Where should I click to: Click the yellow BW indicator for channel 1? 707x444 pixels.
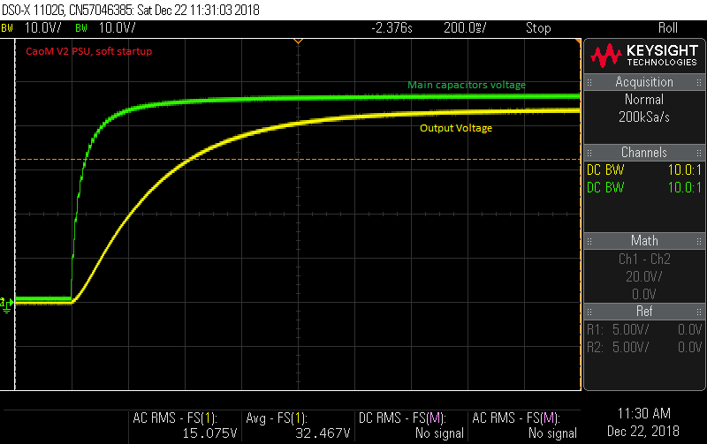coord(7,28)
